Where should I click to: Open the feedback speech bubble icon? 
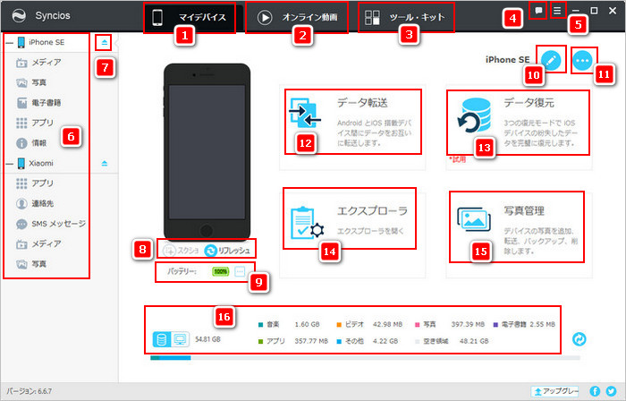click(x=538, y=11)
